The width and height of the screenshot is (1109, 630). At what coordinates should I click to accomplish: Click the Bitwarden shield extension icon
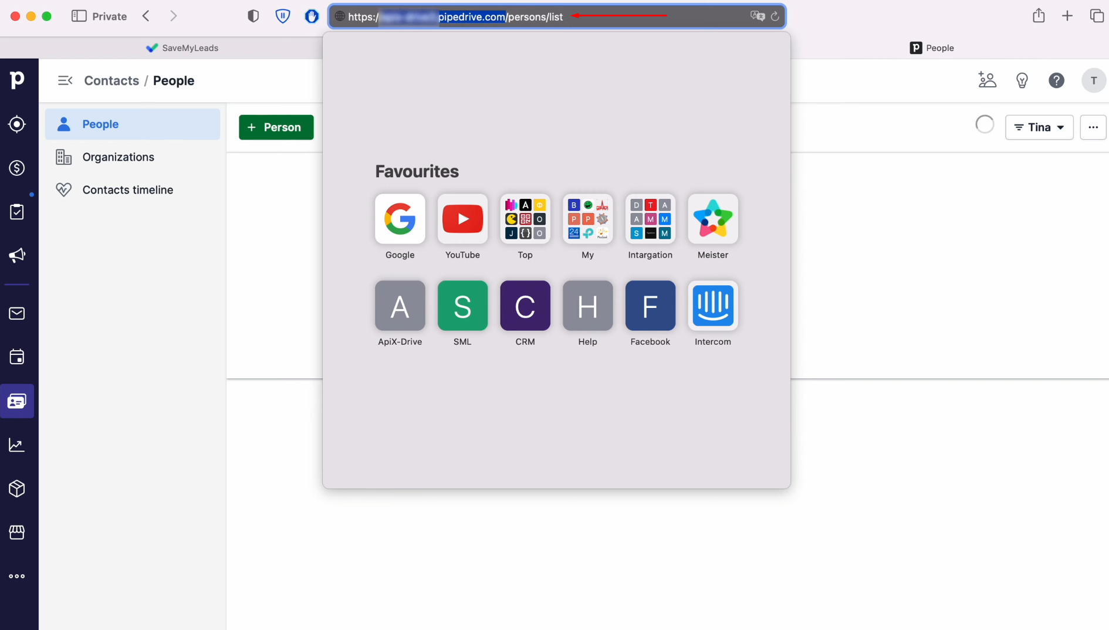[283, 16]
